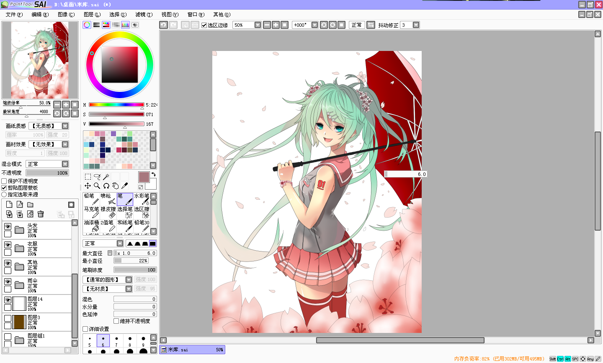Image resolution: width=603 pixels, height=363 pixels.
Task: Select the 喷枪 (airbrush) tool
Action: point(108,199)
